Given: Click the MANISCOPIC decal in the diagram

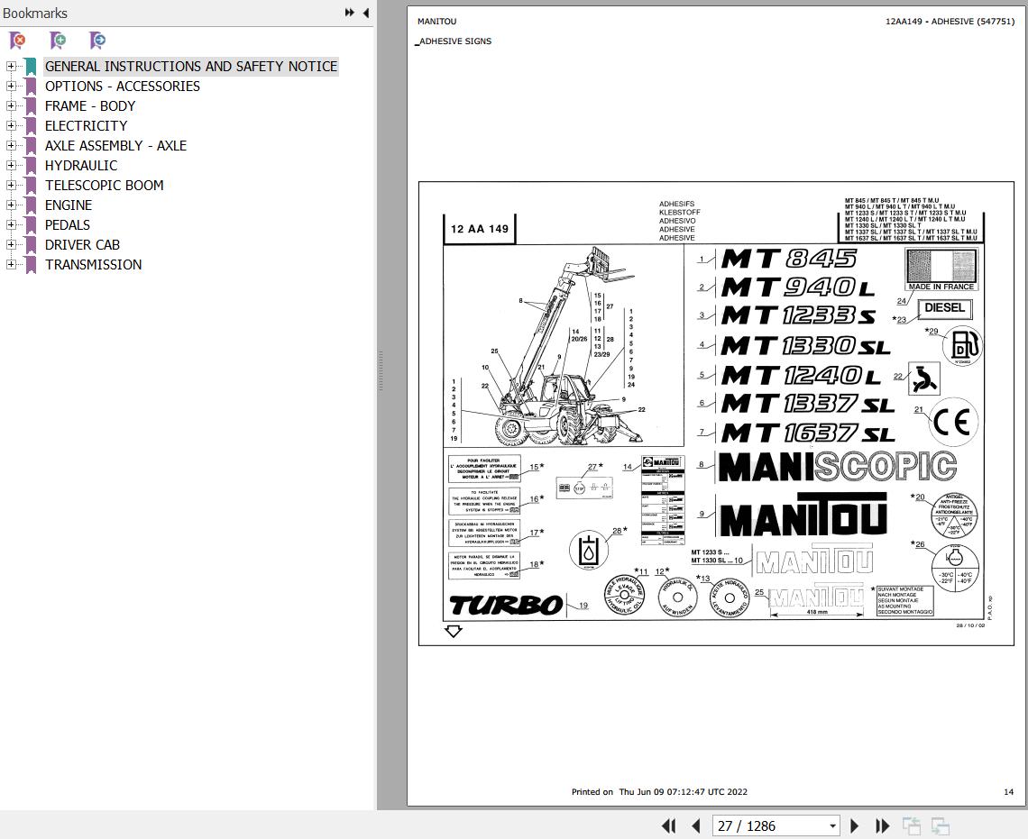Looking at the screenshot, I should tap(837, 467).
